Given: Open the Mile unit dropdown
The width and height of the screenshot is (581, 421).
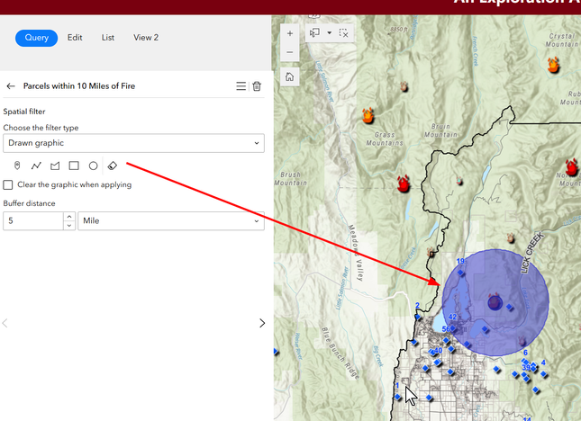Looking at the screenshot, I should pyautogui.click(x=171, y=221).
